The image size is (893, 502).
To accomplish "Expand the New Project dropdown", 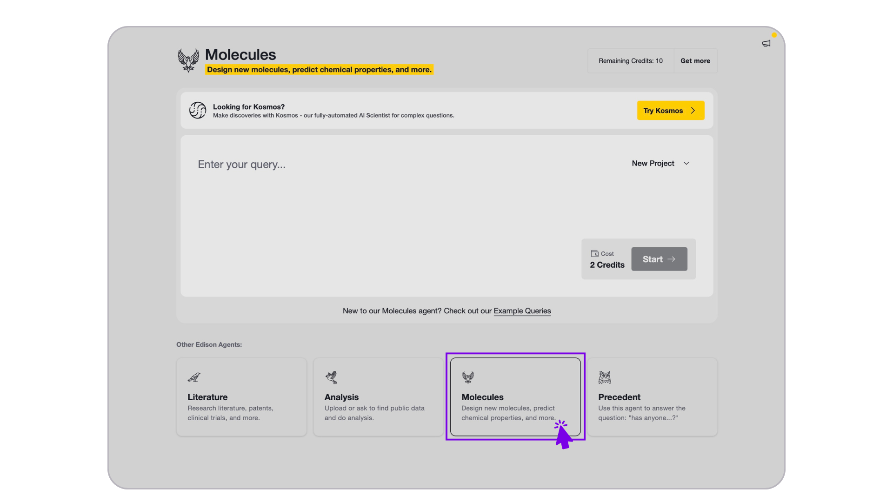I will tap(653, 163).
